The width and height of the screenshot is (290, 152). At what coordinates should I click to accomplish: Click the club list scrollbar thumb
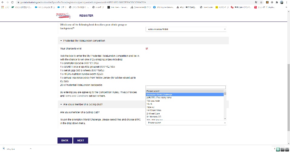pyautogui.click(x=225, y=94)
